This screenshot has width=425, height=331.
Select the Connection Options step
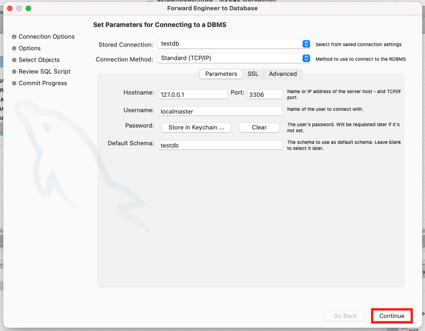click(43, 37)
